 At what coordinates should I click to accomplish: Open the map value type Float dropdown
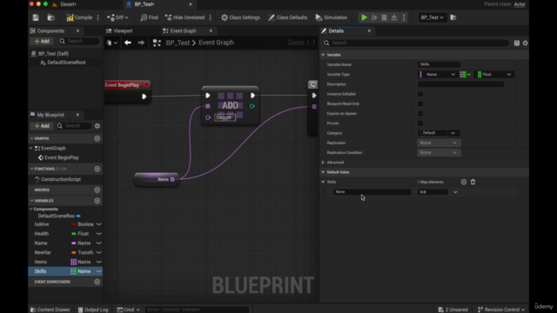[494, 75]
